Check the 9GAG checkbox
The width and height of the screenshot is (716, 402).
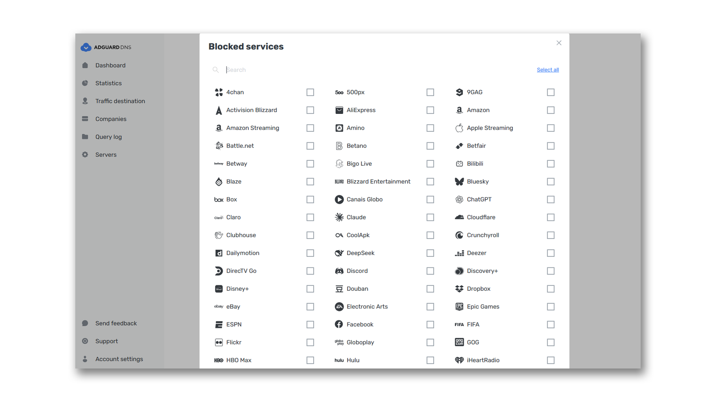pos(550,92)
